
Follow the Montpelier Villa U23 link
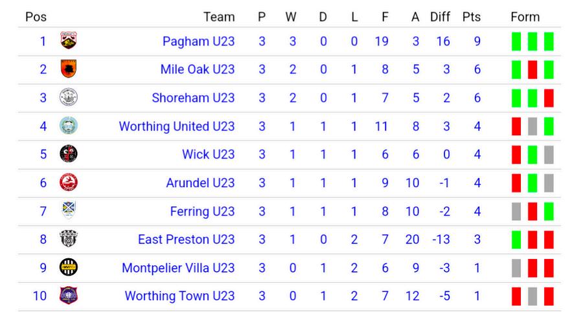coord(178,267)
